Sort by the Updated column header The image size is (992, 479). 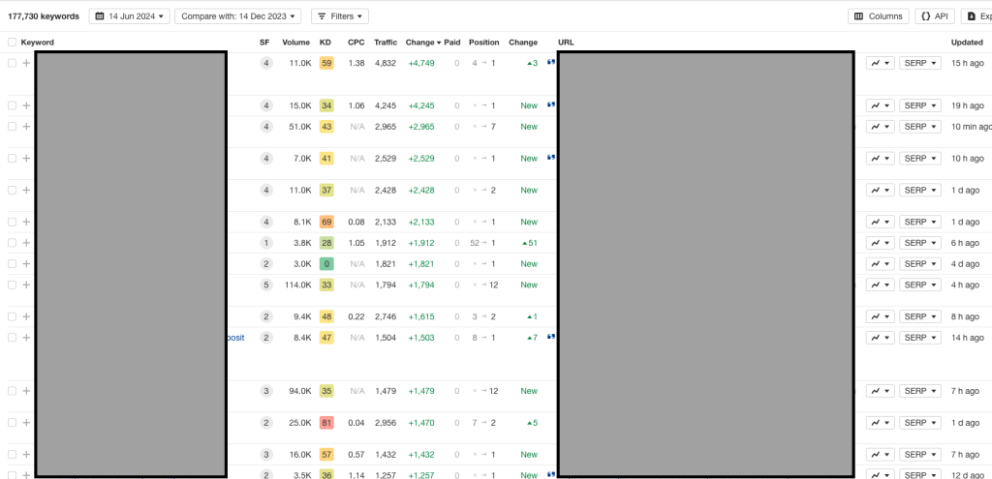pyautogui.click(x=967, y=43)
